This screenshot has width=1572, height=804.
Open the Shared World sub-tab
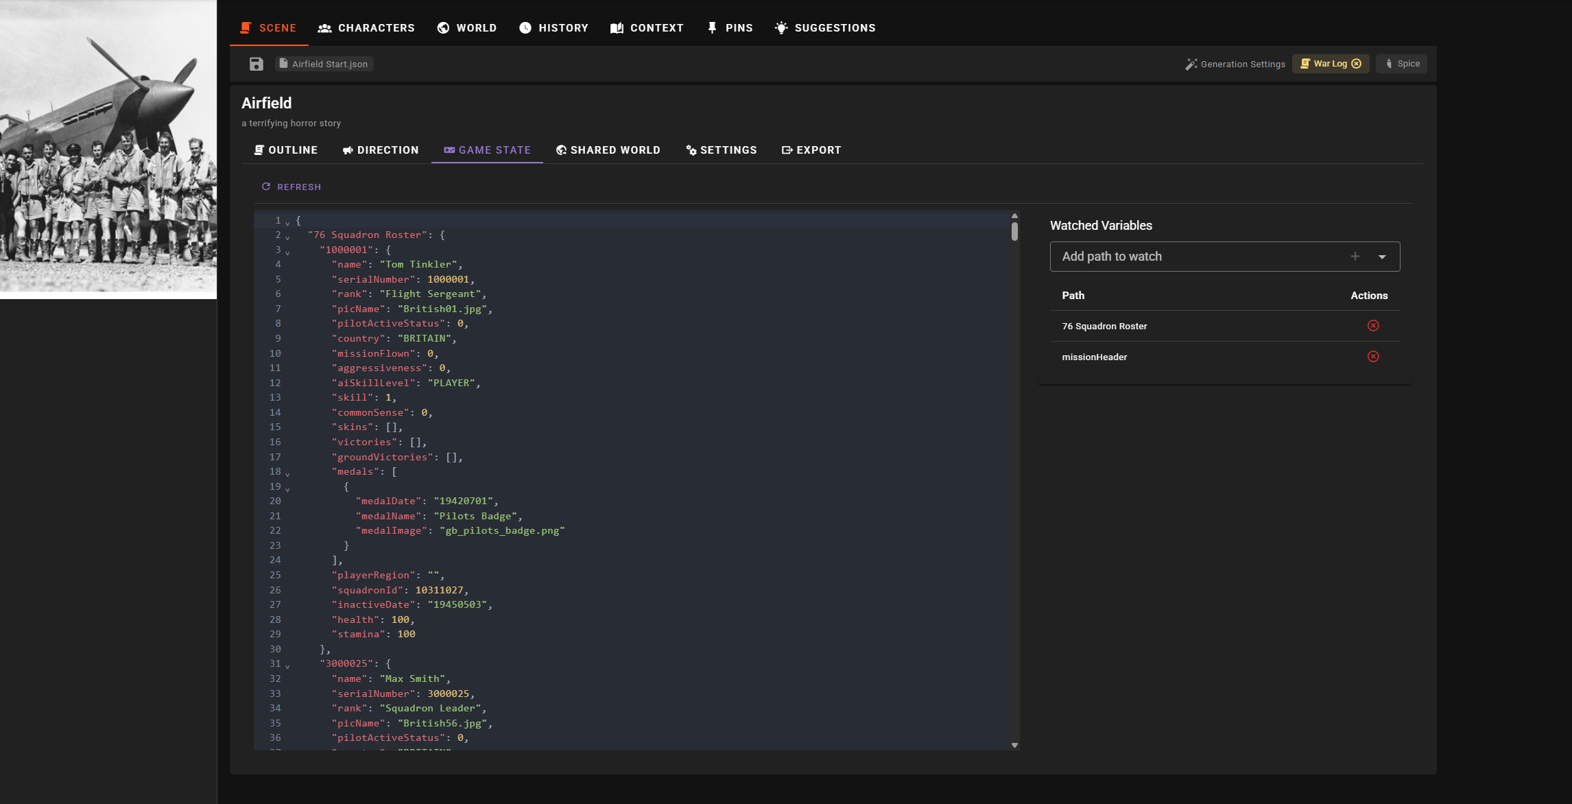(608, 150)
